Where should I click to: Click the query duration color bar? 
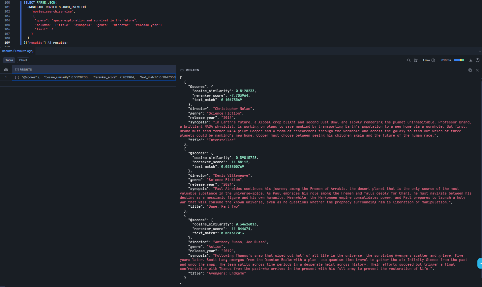(459, 60)
